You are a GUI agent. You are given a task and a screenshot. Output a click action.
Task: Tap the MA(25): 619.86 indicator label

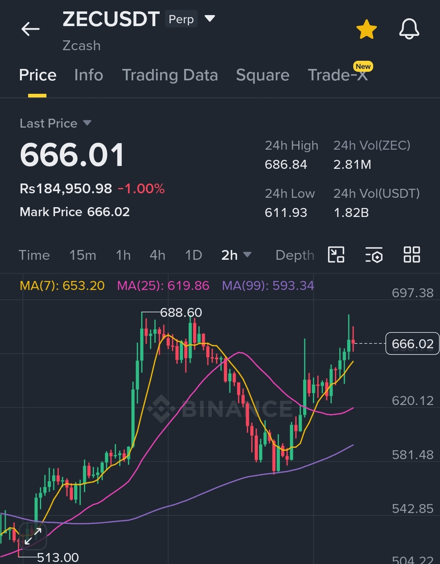[x=163, y=285]
